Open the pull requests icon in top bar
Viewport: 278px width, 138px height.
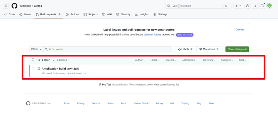tap(255, 6)
